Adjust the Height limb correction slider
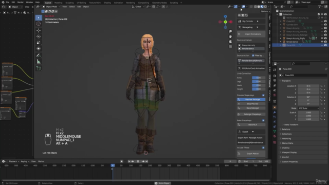The height and width of the screenshot is (185, 329). (x=259, y=89)
